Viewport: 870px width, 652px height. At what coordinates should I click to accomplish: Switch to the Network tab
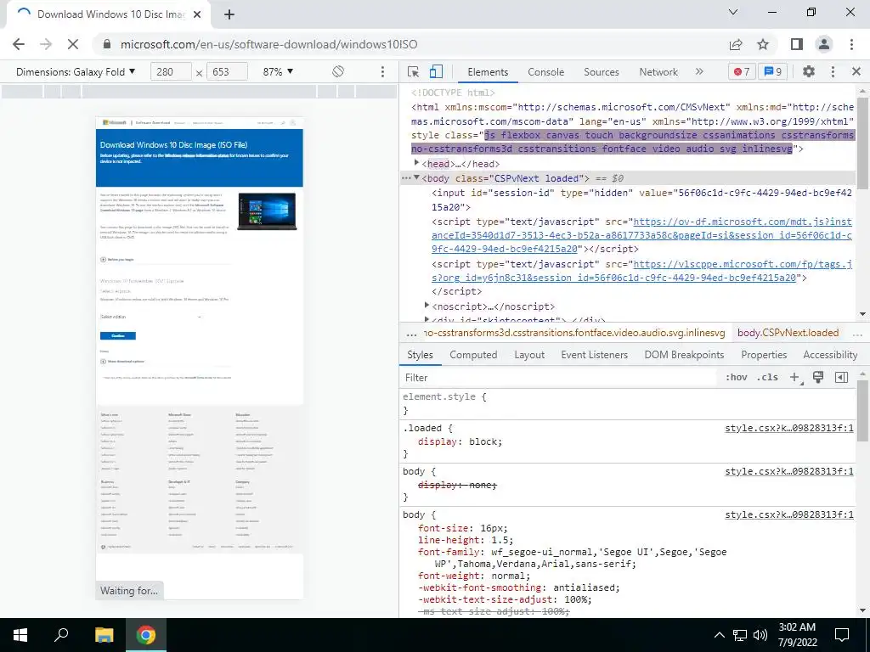(x=658, y=71)
